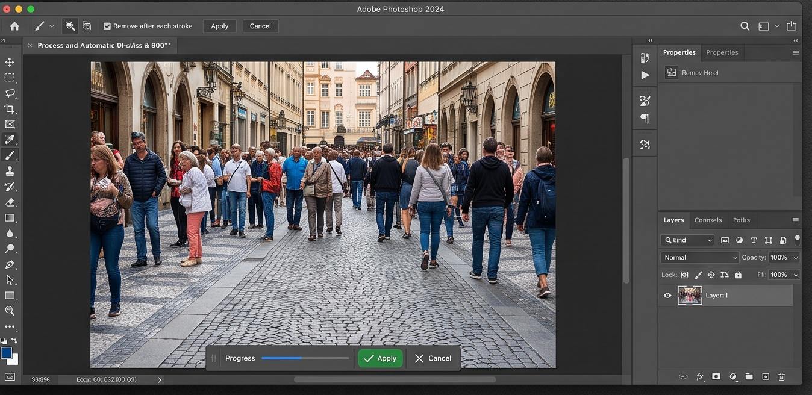The height and width of the screenshot is (395, 812).
Task: Click the Link layers icon
Action: tap(683, 376)
